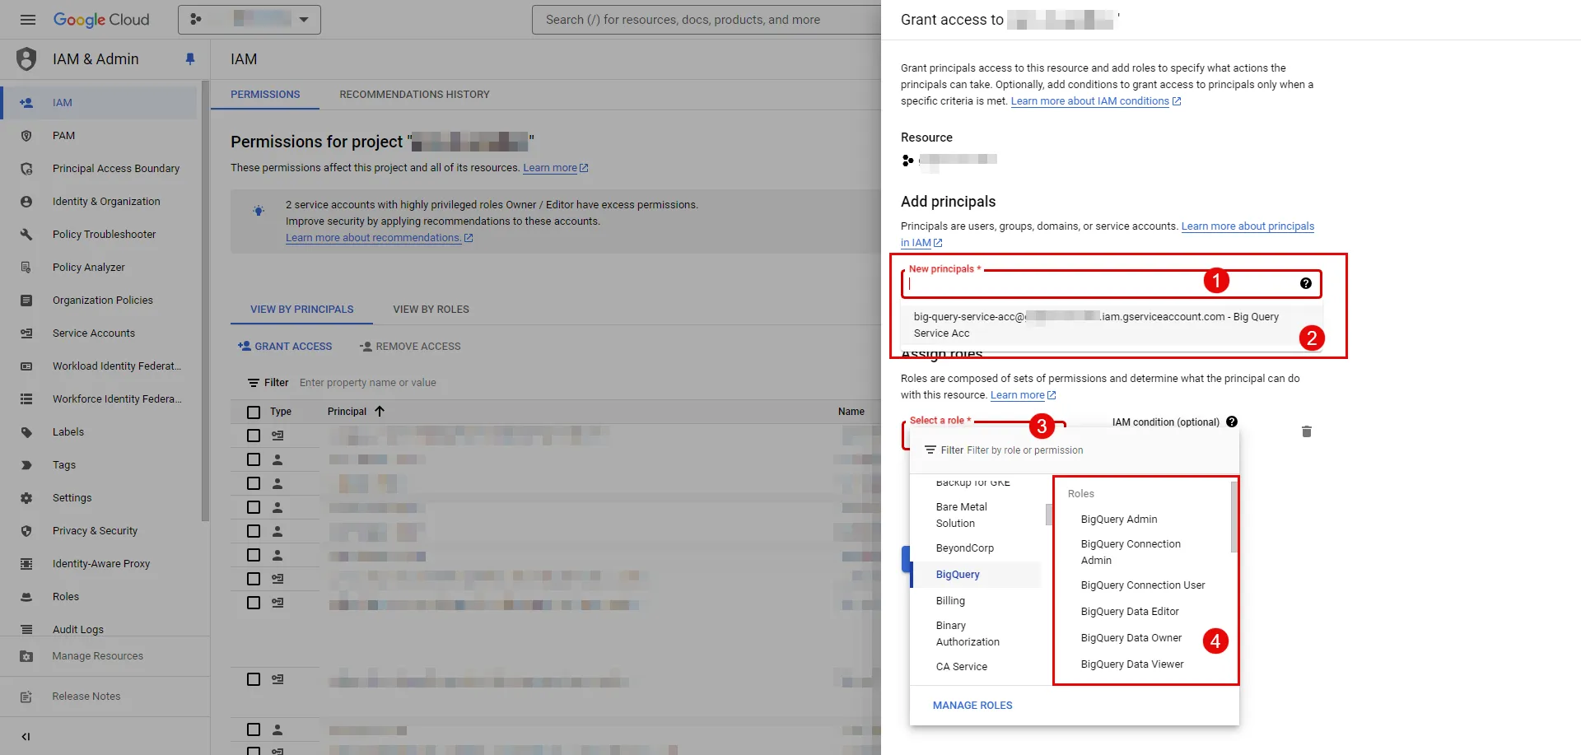Open the main navigation hamburger menu
Screen dimensions: 1581x755
[x=27, y=19]
